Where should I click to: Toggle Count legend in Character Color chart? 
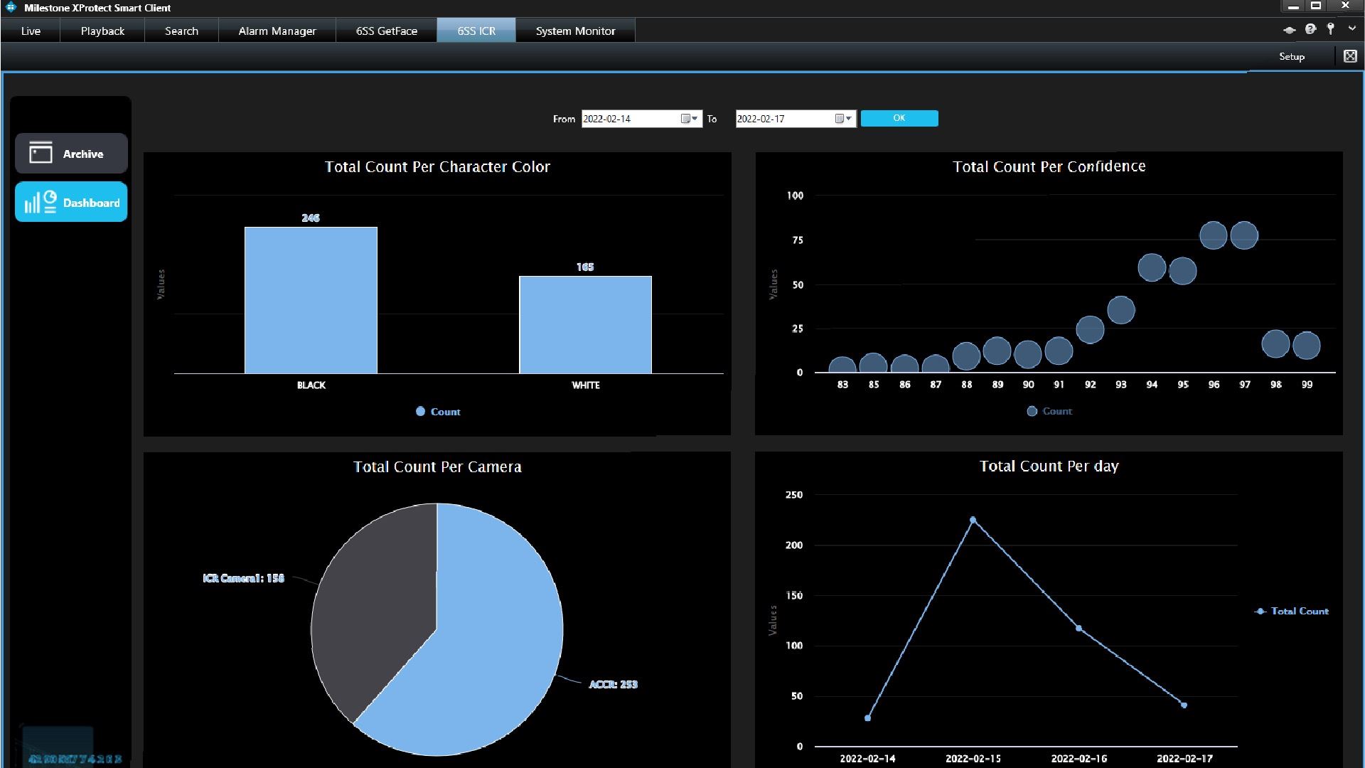tap(438, 412)
